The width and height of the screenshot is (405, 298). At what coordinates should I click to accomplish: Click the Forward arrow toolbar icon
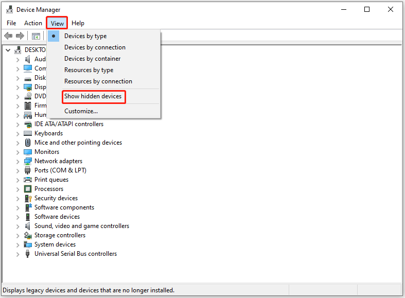20,36
